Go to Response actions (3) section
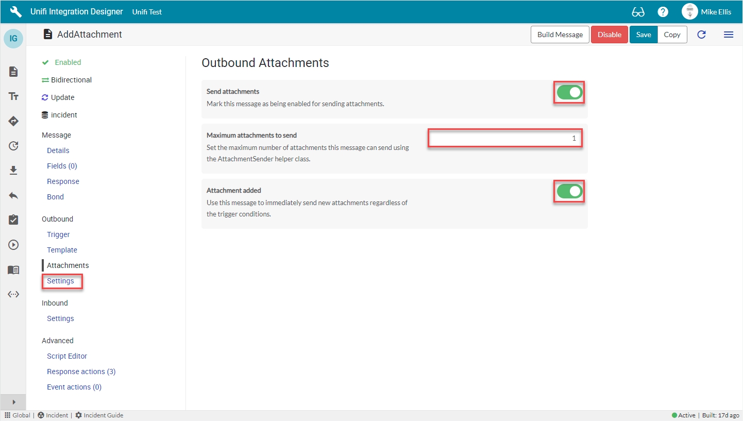Screen dimensions: 743x421 click(x=81, y=372)
